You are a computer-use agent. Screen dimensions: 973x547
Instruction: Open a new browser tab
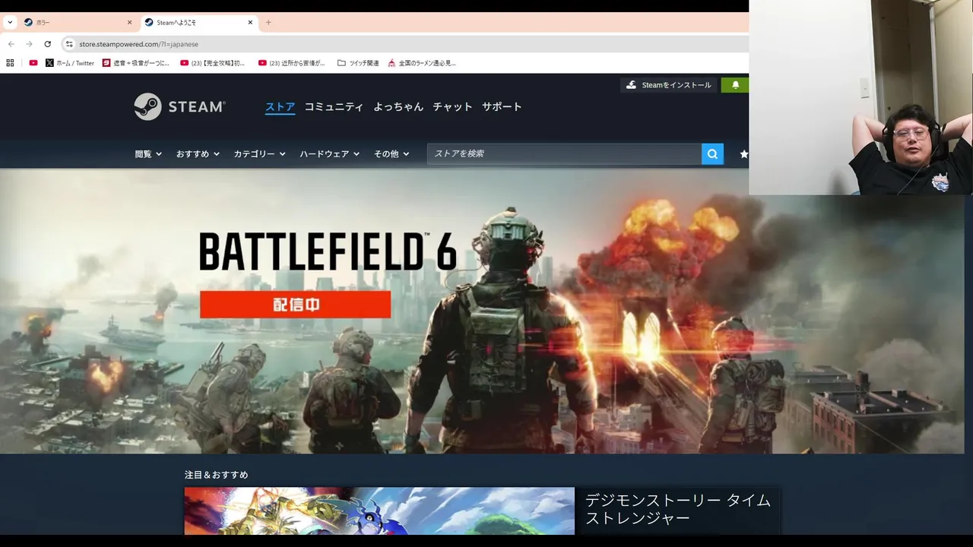(x=268, y=22)
